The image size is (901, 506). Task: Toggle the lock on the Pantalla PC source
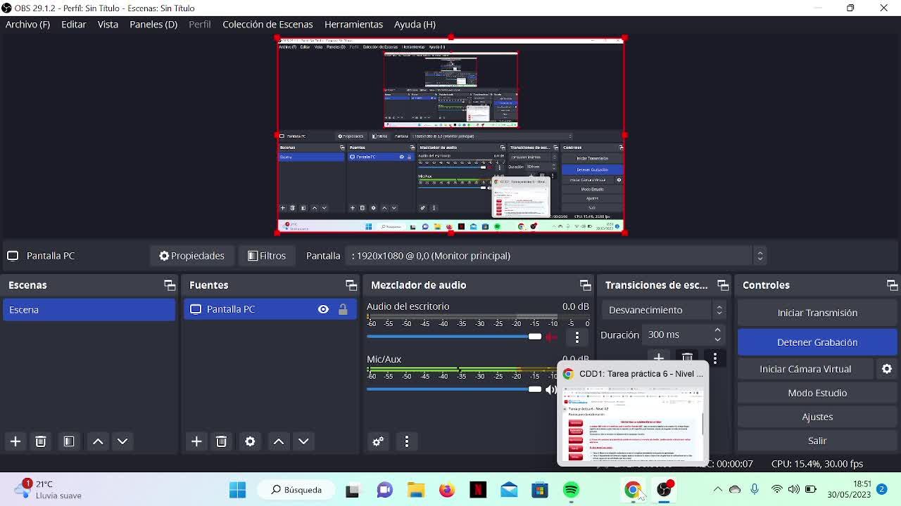(343, 309)
